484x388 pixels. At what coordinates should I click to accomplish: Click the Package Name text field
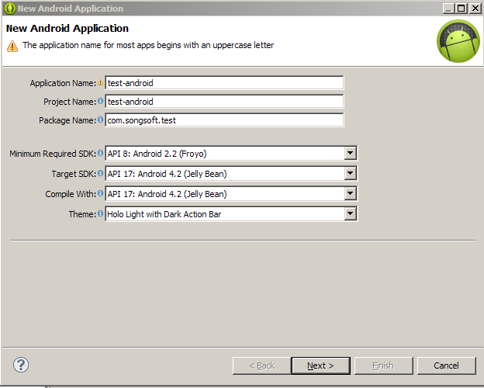point(224,120)
